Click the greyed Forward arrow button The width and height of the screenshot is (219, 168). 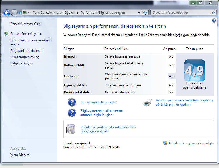(14, 13)
